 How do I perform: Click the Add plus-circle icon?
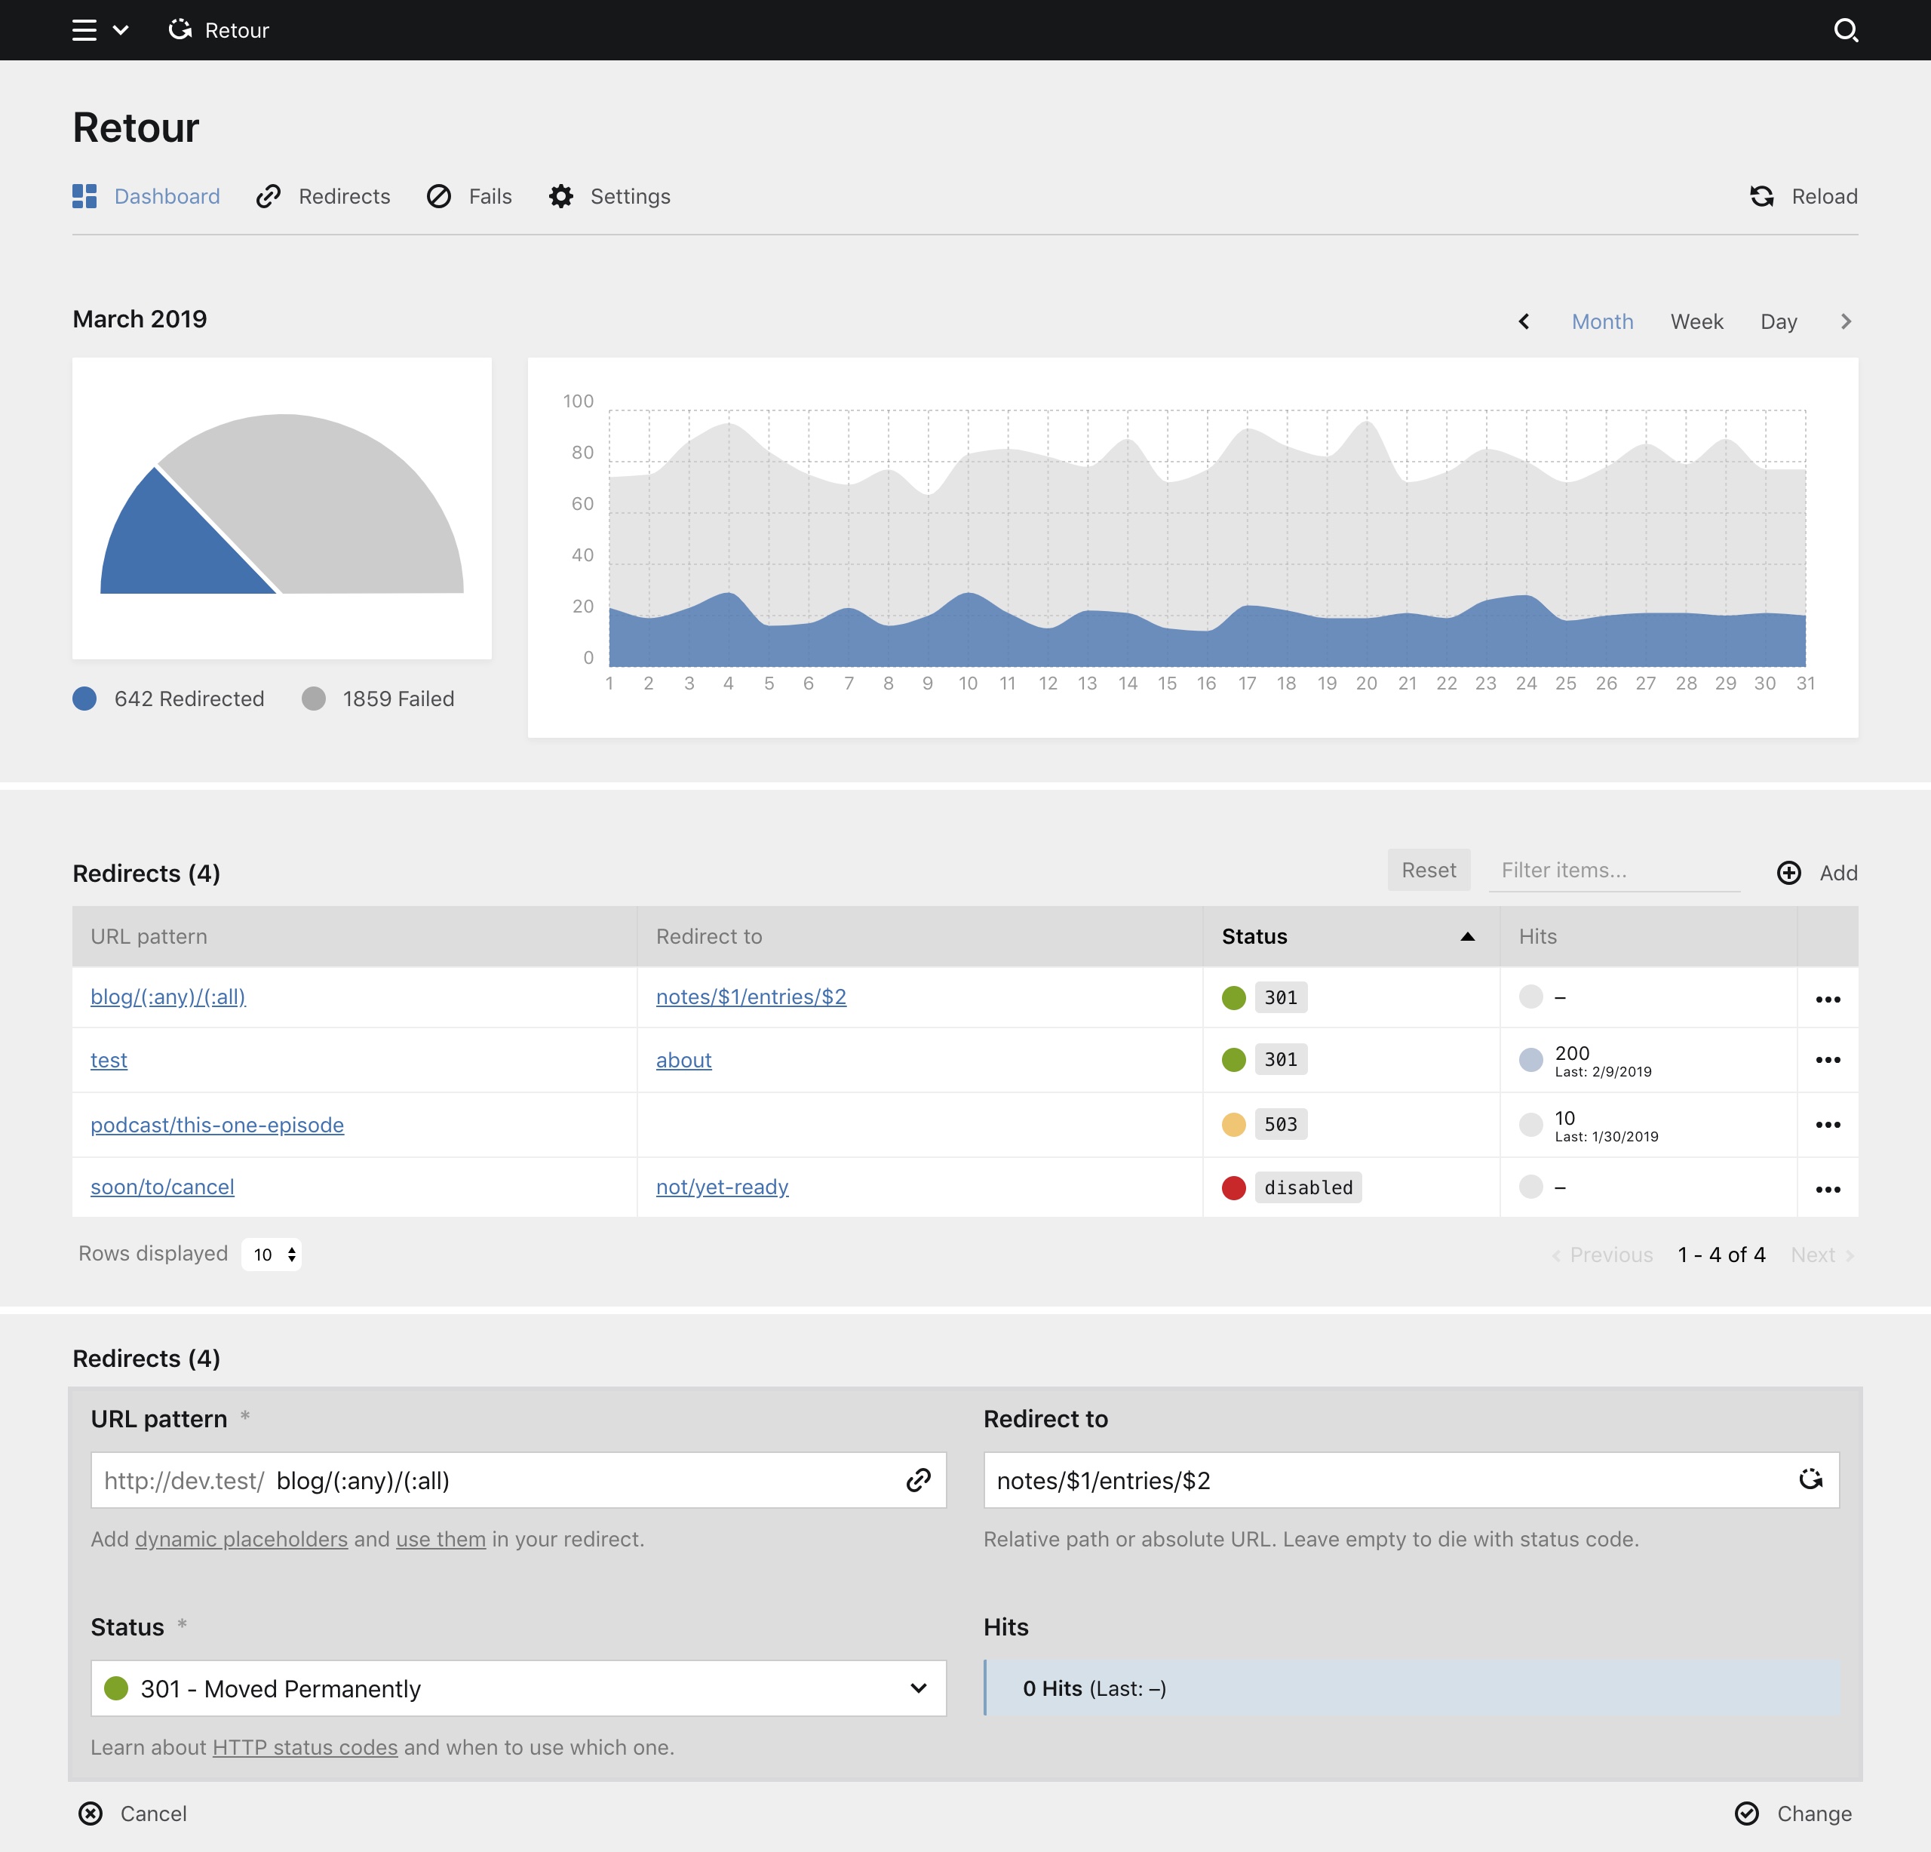[1789, 873]
